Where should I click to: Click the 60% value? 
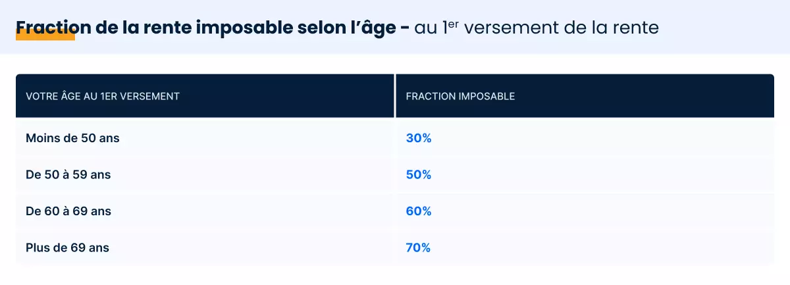click(418, 211)
